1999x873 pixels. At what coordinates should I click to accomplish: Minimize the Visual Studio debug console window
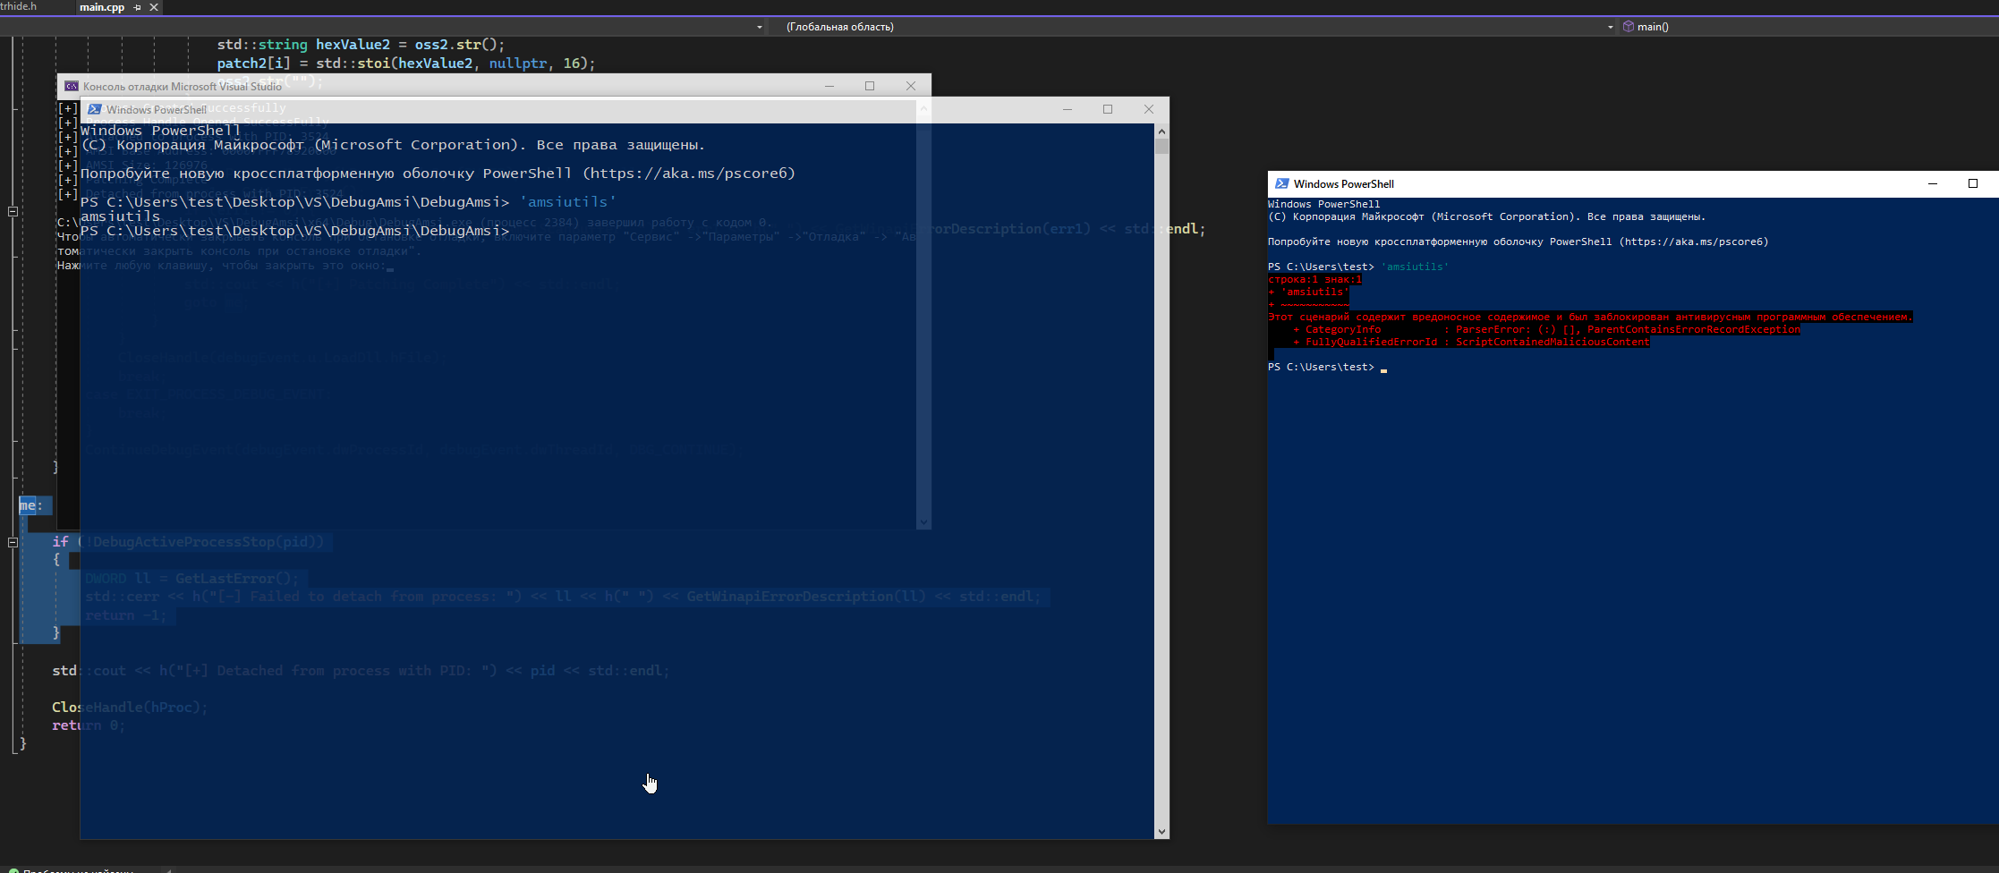coord(829,86)
